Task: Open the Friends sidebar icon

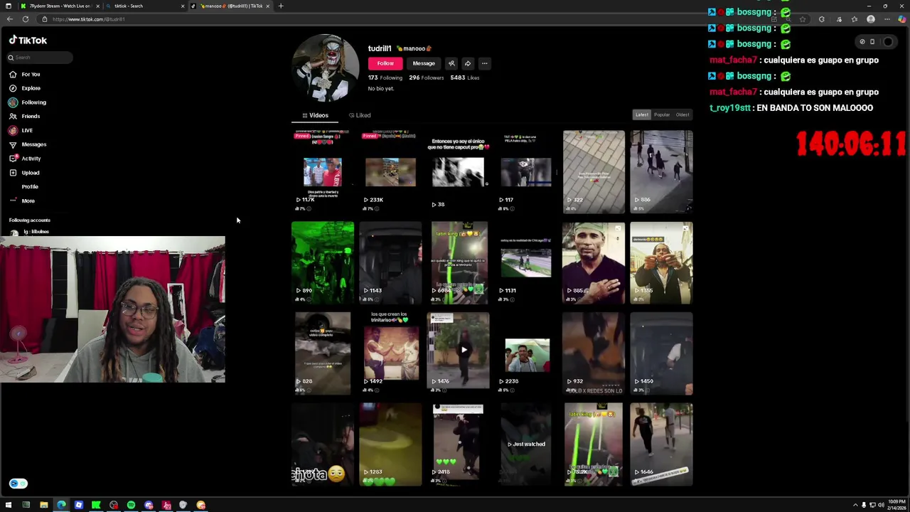Action: point(13,116)
